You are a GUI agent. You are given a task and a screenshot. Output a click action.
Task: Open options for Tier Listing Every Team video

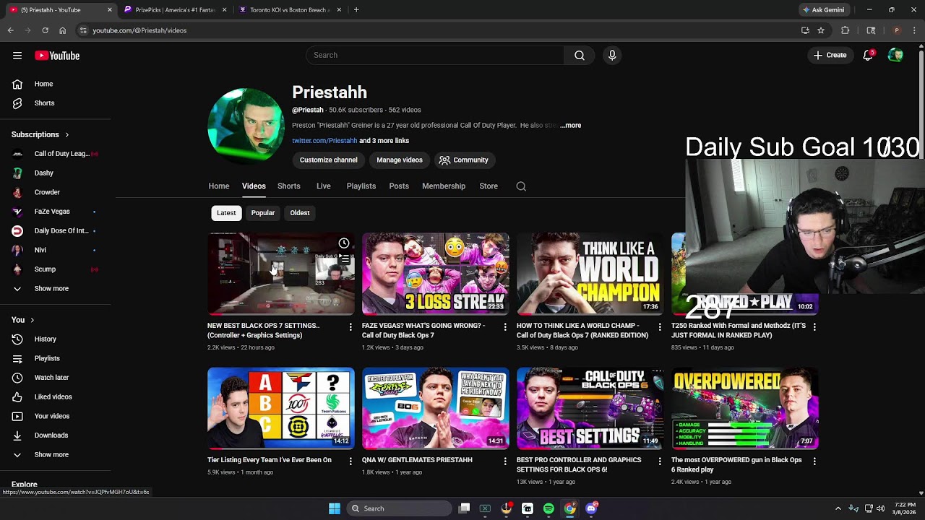click(x=350, y=461)
